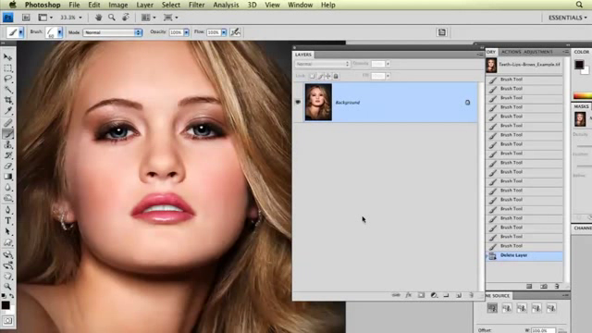The width and height of the screenshot is (592, 333).
Task: Open the Tool Preset picker arrow
Action: [x=20, y=32]
